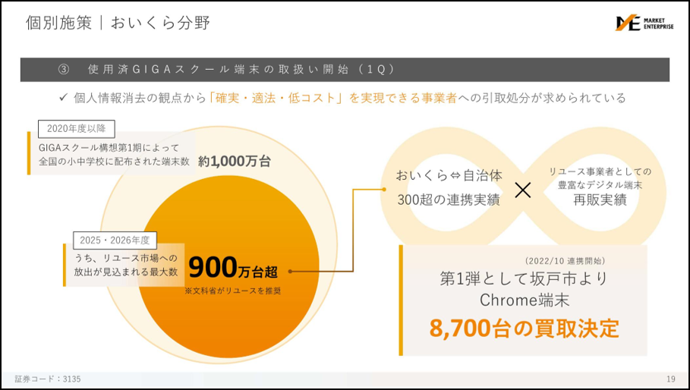Select the line '全国の小中学校に配布された端末数'
This screenshot has height=390, width=690.
pos(114,162)
